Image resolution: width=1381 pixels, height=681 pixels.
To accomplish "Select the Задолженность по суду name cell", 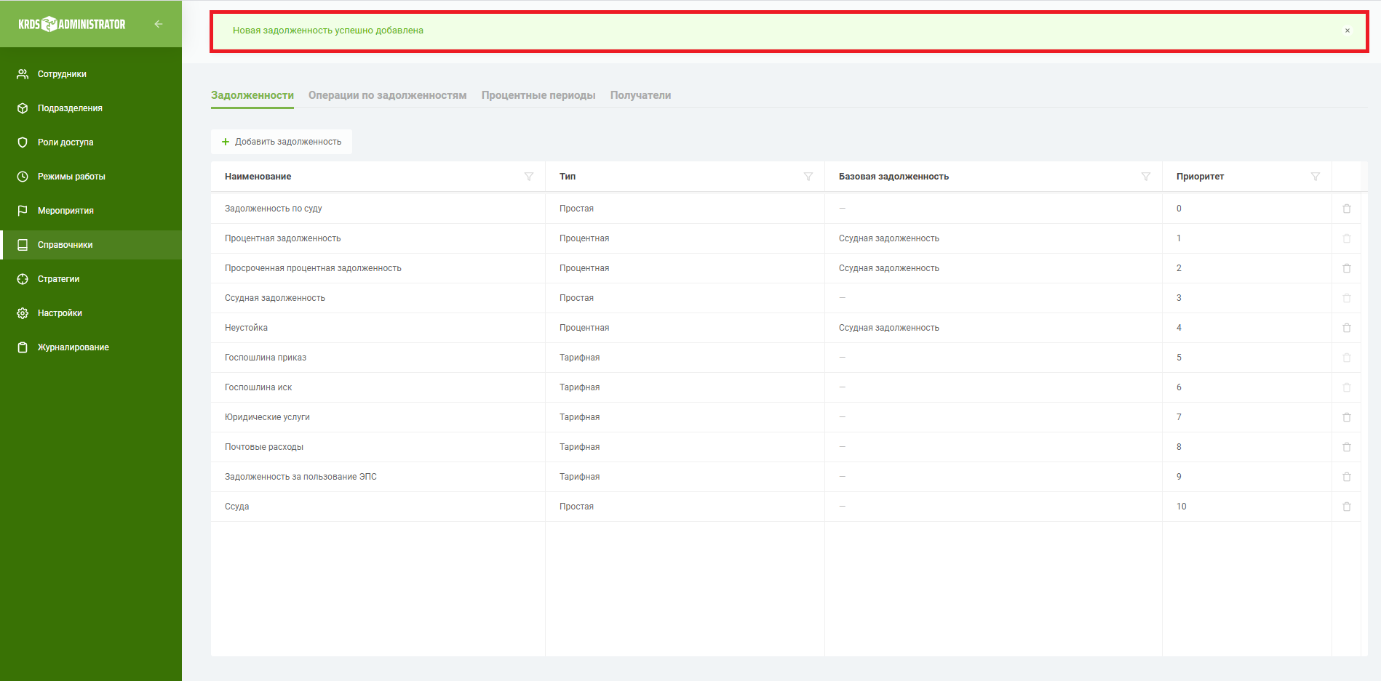I will point(378,209).
